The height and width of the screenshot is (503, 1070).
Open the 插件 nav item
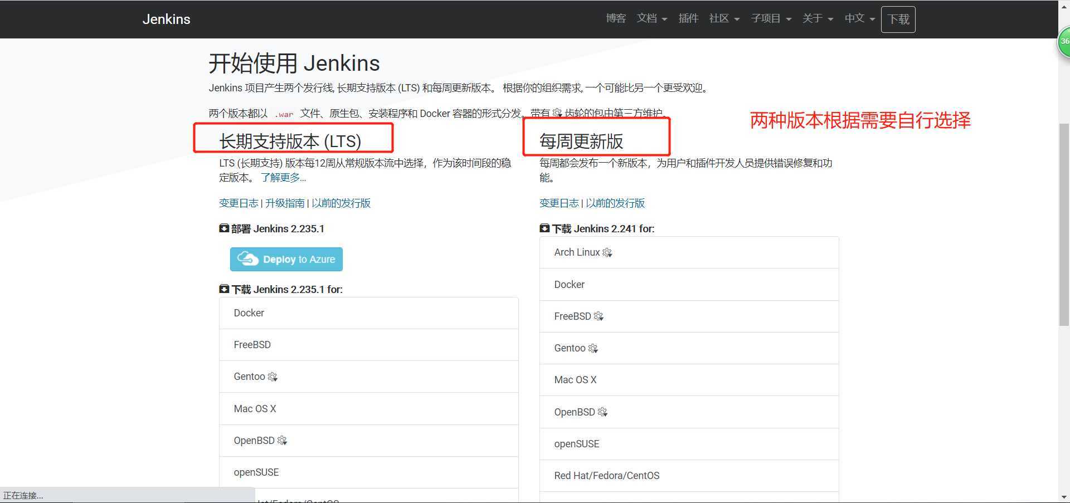click(688, 18)
